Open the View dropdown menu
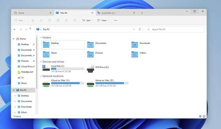 (103, 20)
